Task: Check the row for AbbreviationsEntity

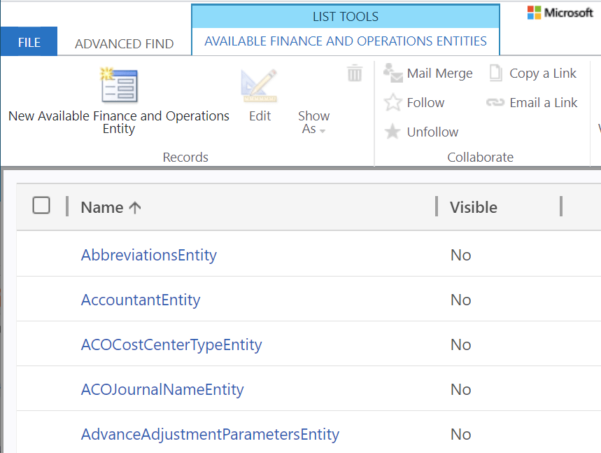Action: point(41,255)
